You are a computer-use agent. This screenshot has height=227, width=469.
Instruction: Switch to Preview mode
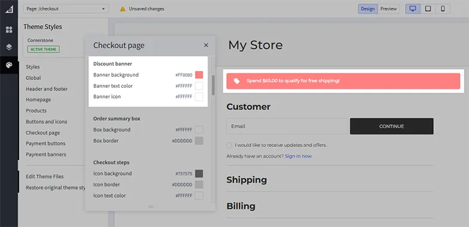tap(389, 8)
